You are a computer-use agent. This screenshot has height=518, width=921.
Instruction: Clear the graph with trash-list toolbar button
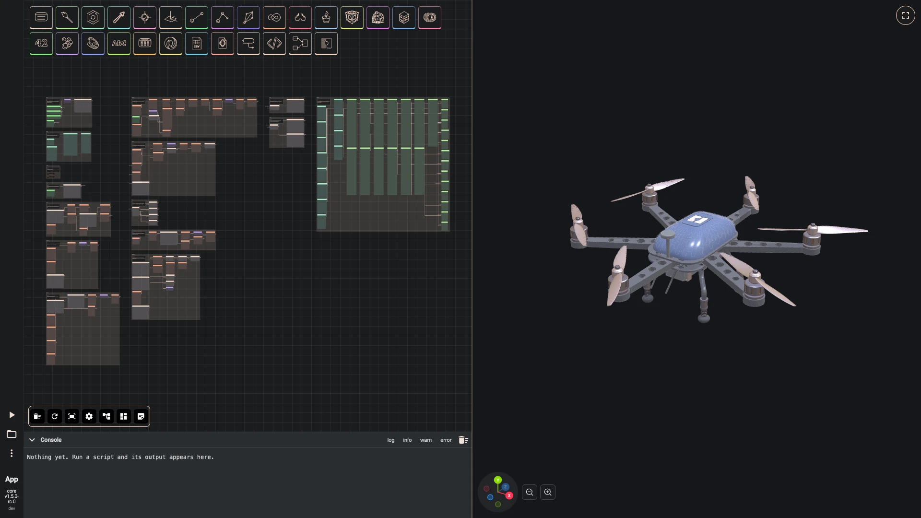pyautogui.click(x=37, y=416)
